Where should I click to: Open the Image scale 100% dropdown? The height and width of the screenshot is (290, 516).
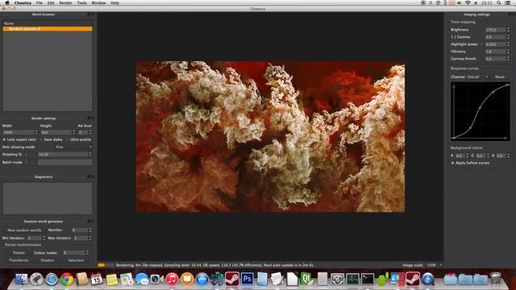point(435,265)
